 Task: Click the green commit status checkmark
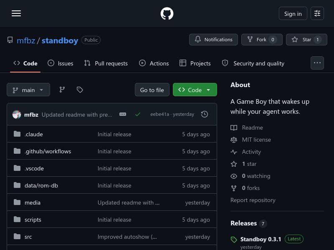[138, 114]
